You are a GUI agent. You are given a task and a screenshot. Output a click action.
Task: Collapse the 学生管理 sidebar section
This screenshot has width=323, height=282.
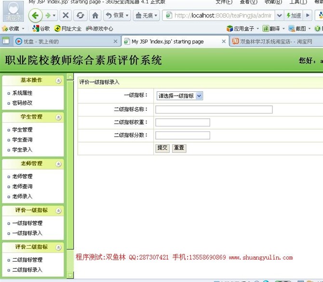click(x=58, y=117)
